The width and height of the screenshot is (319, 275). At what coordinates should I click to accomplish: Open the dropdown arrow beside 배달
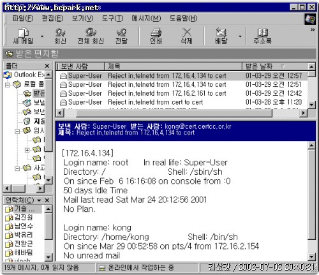[240, 36]
